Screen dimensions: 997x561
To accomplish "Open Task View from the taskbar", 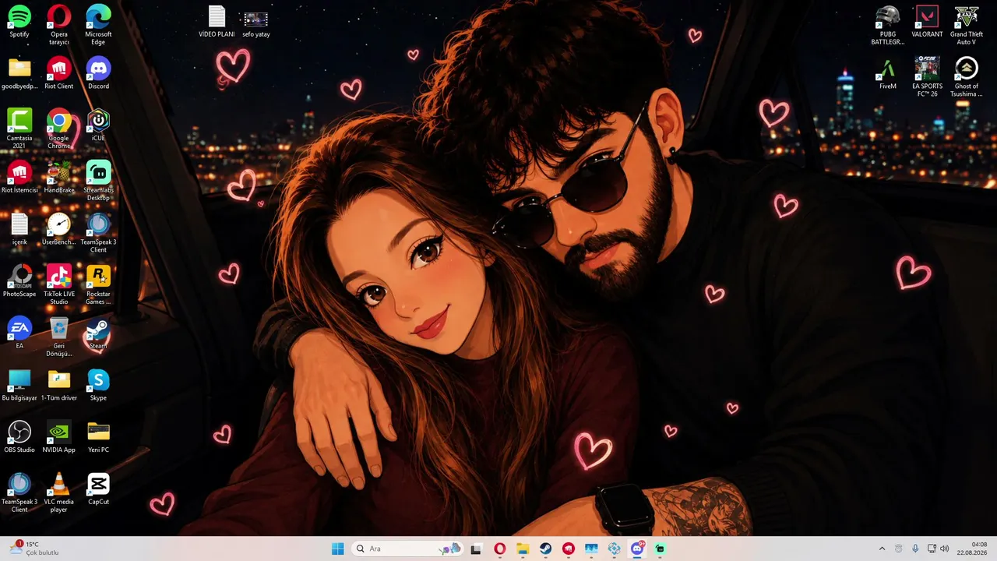I will pos(476,549).
